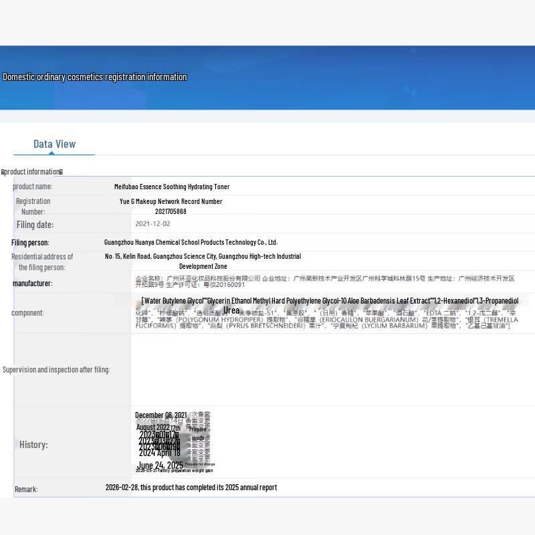
Task: Select 'Supervision and inspection after filing' label
Action: click(x=56, y=370)
